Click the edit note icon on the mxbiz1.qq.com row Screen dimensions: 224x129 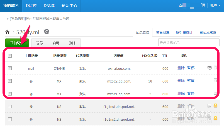pos(216,93)
